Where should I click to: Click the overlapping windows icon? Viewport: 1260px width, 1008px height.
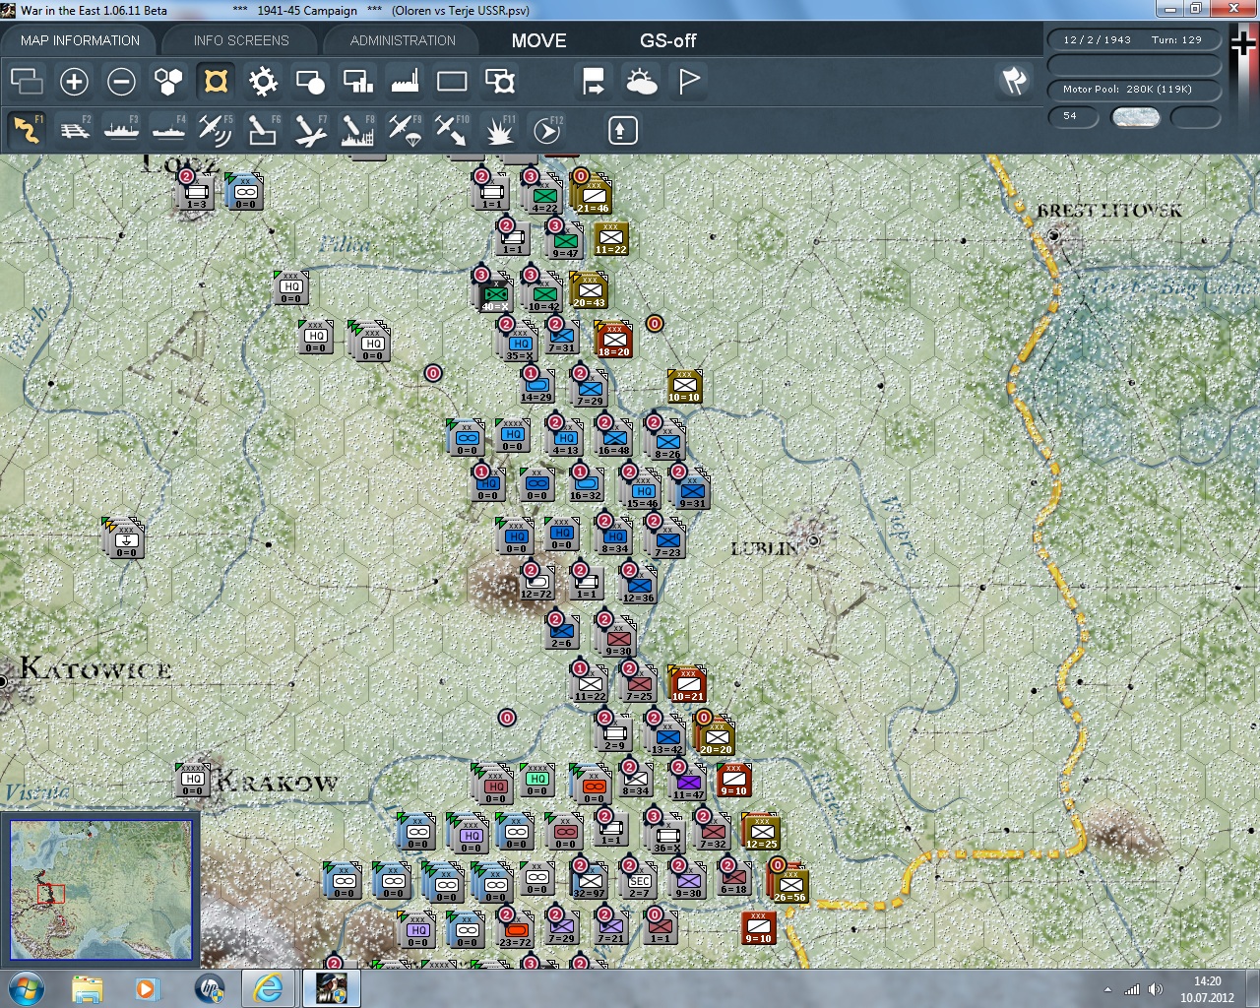(x=27, y=82)
